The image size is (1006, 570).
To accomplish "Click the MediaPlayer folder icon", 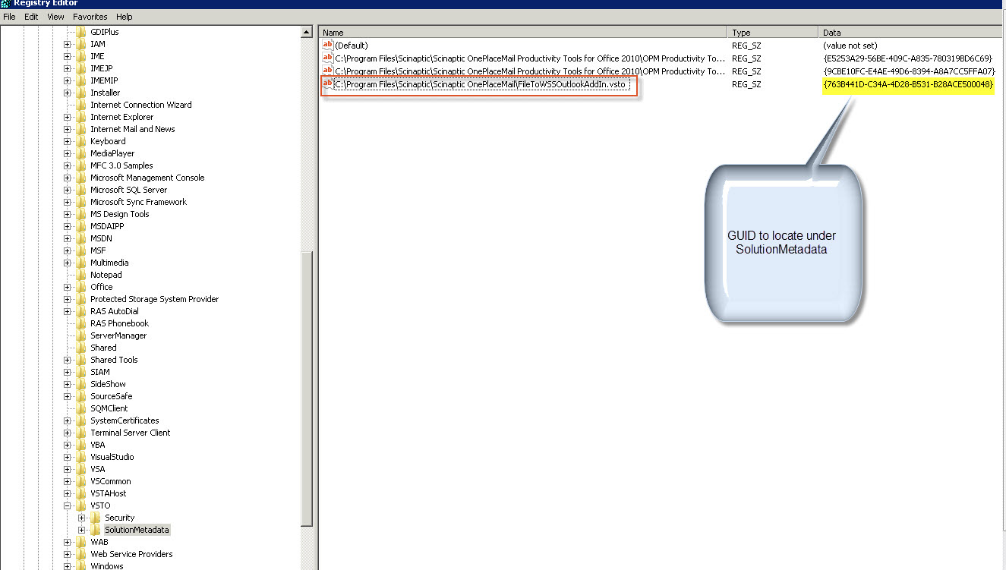I will pos(81,153).
